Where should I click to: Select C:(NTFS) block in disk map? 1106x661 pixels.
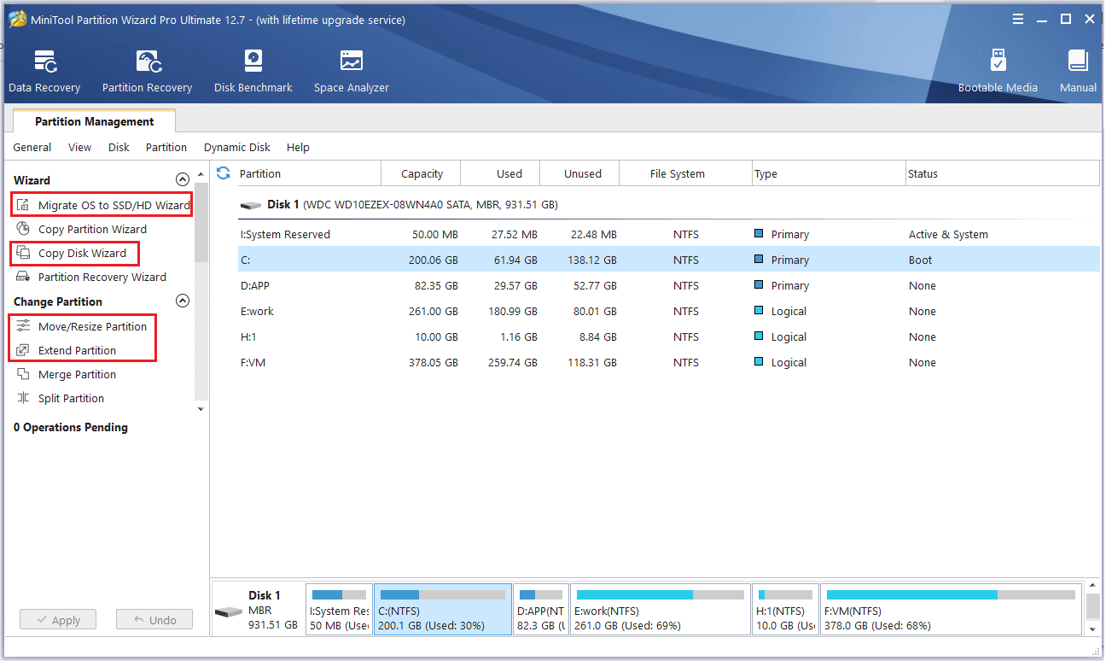coord(443,610)
